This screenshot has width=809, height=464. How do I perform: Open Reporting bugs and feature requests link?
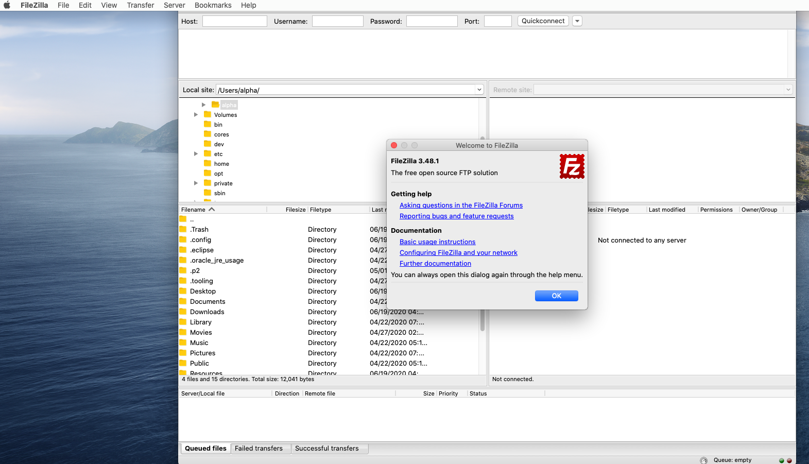pos(457,216)
